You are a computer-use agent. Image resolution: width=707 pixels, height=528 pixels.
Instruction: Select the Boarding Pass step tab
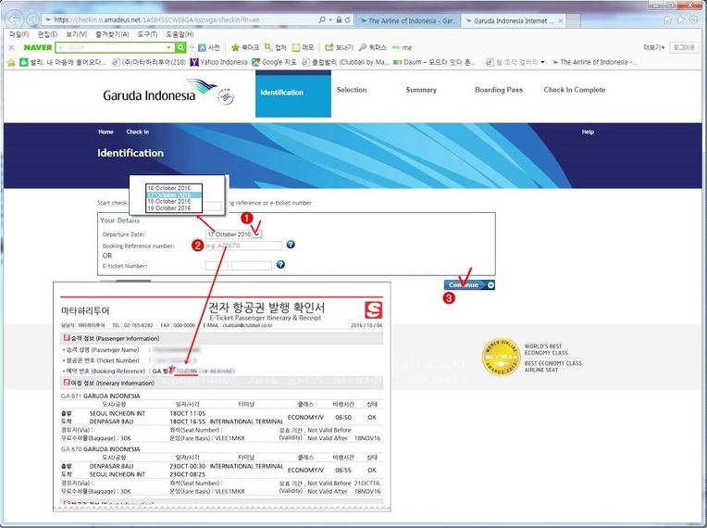point(499,90)
